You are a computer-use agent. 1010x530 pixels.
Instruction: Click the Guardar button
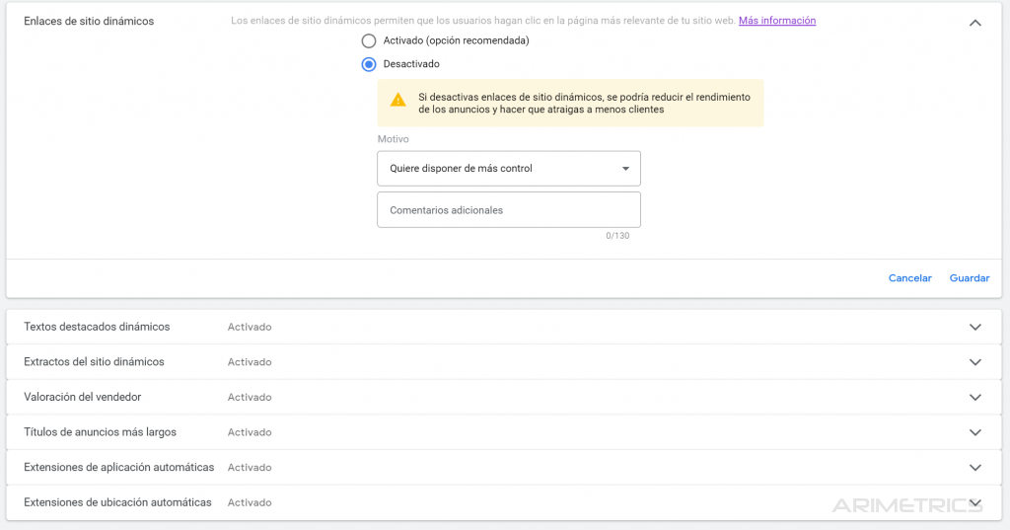click(x=970, y=278)
